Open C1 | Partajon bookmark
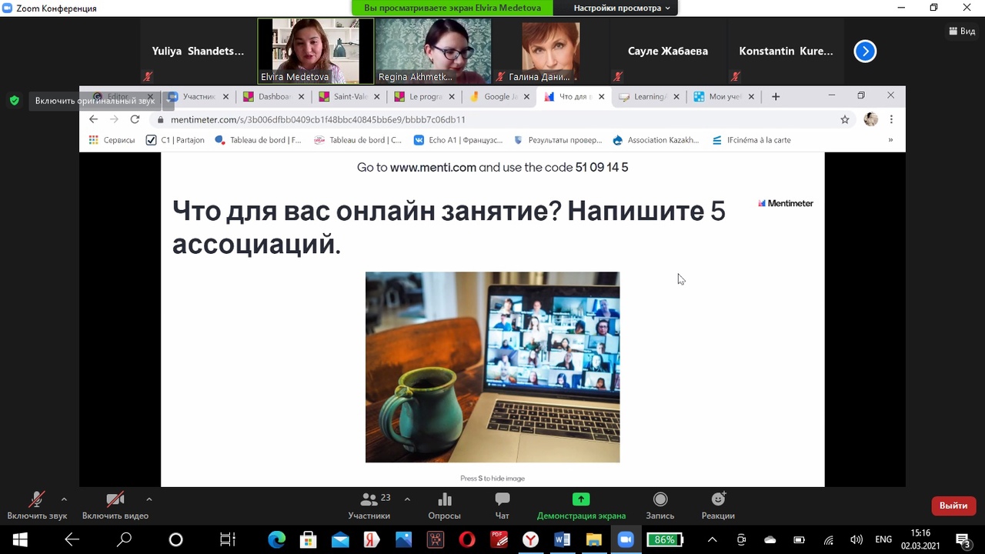The image size is (985, 554). (x=175, y=140)
